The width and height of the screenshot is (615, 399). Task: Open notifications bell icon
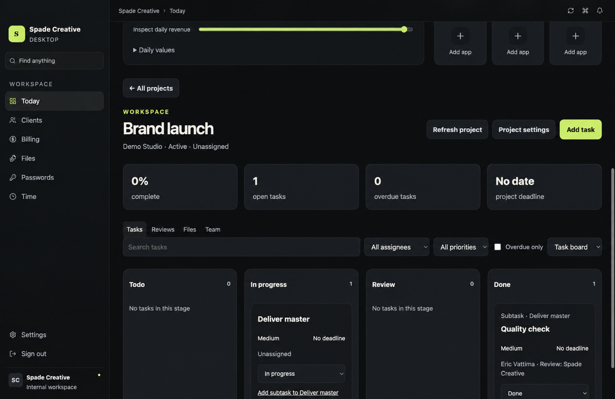point(600,11)
